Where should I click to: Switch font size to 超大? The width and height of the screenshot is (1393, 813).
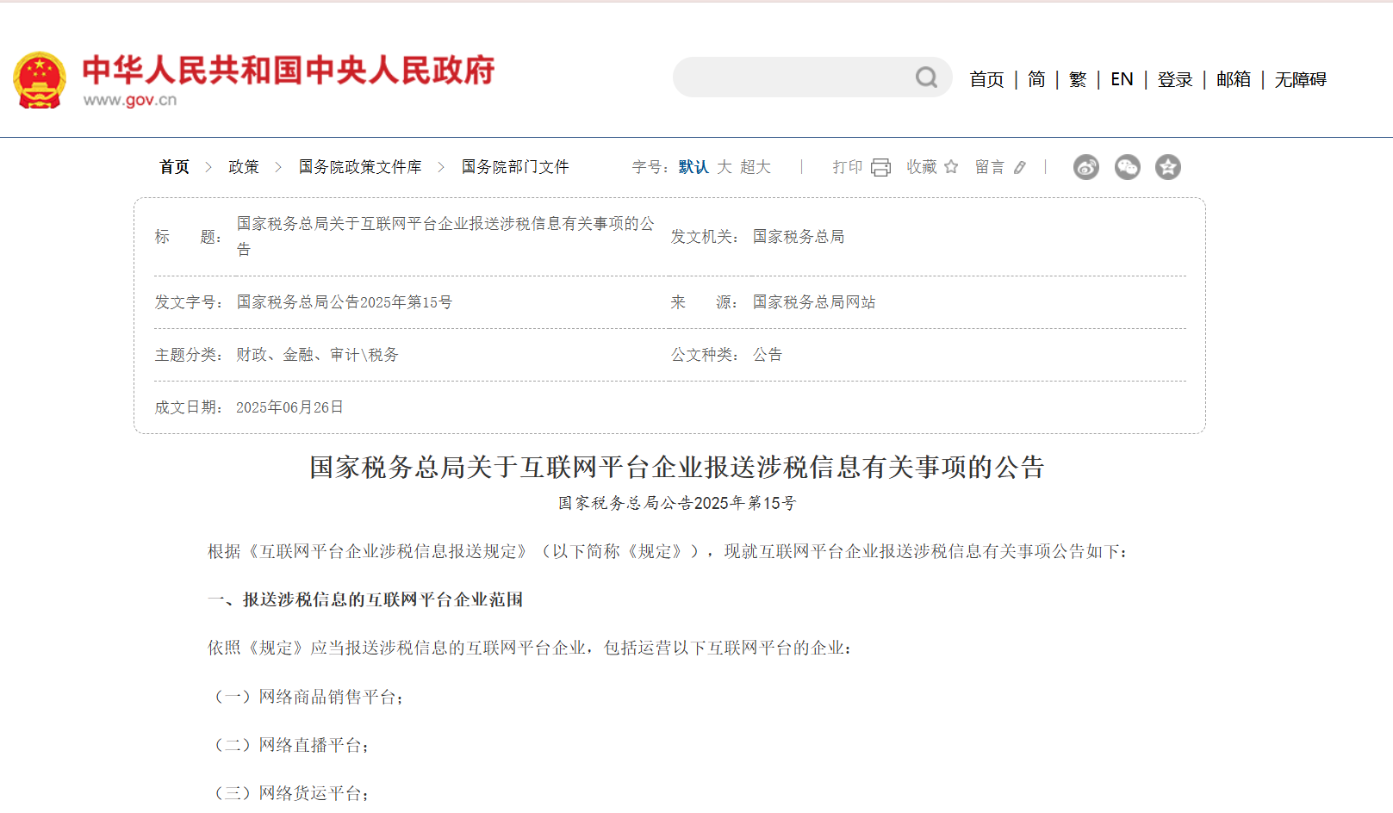coord(756,167)
